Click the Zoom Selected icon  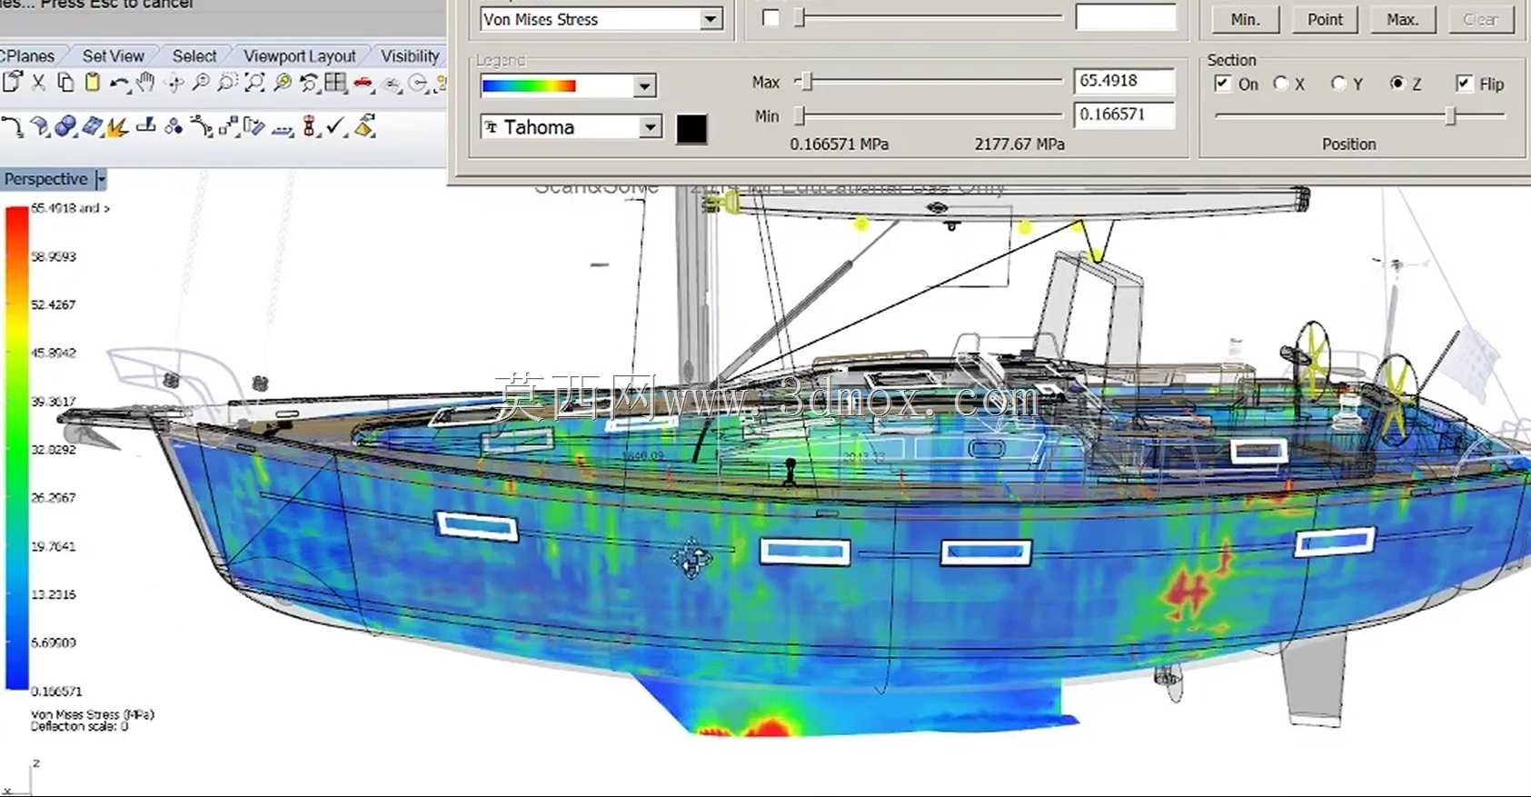tap(283, 83)
